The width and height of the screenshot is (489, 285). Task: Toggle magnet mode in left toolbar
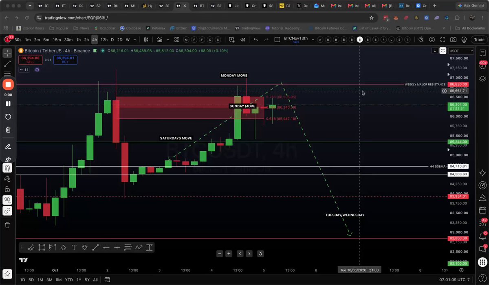click(8, 168)
